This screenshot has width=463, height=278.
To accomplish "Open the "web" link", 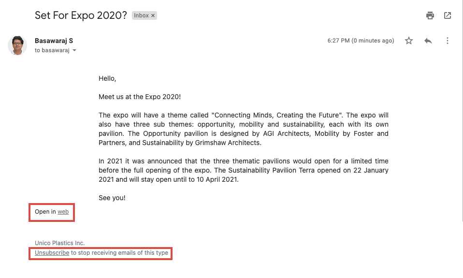I will [63, 212].
